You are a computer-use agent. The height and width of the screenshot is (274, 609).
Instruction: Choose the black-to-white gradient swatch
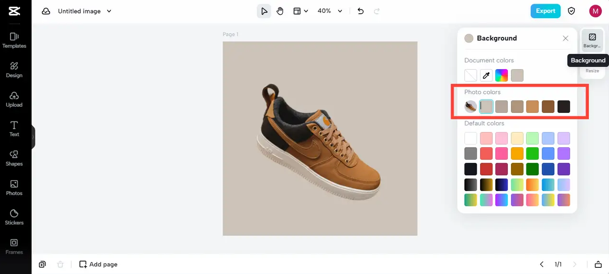[x=470, y=184]
